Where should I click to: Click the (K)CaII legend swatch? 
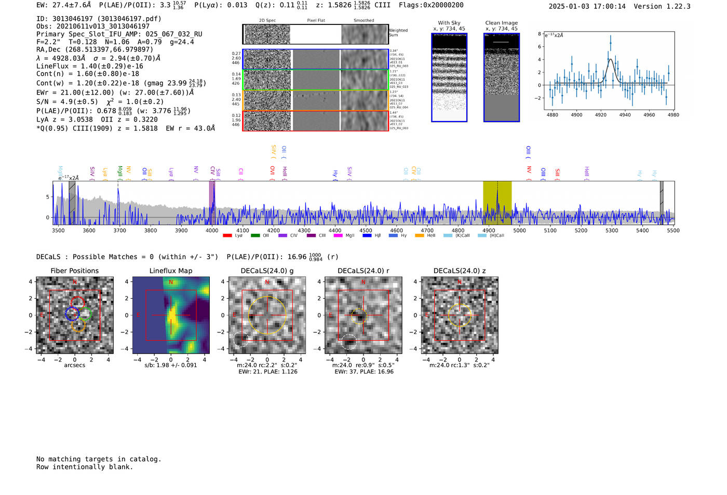point(448,236)
